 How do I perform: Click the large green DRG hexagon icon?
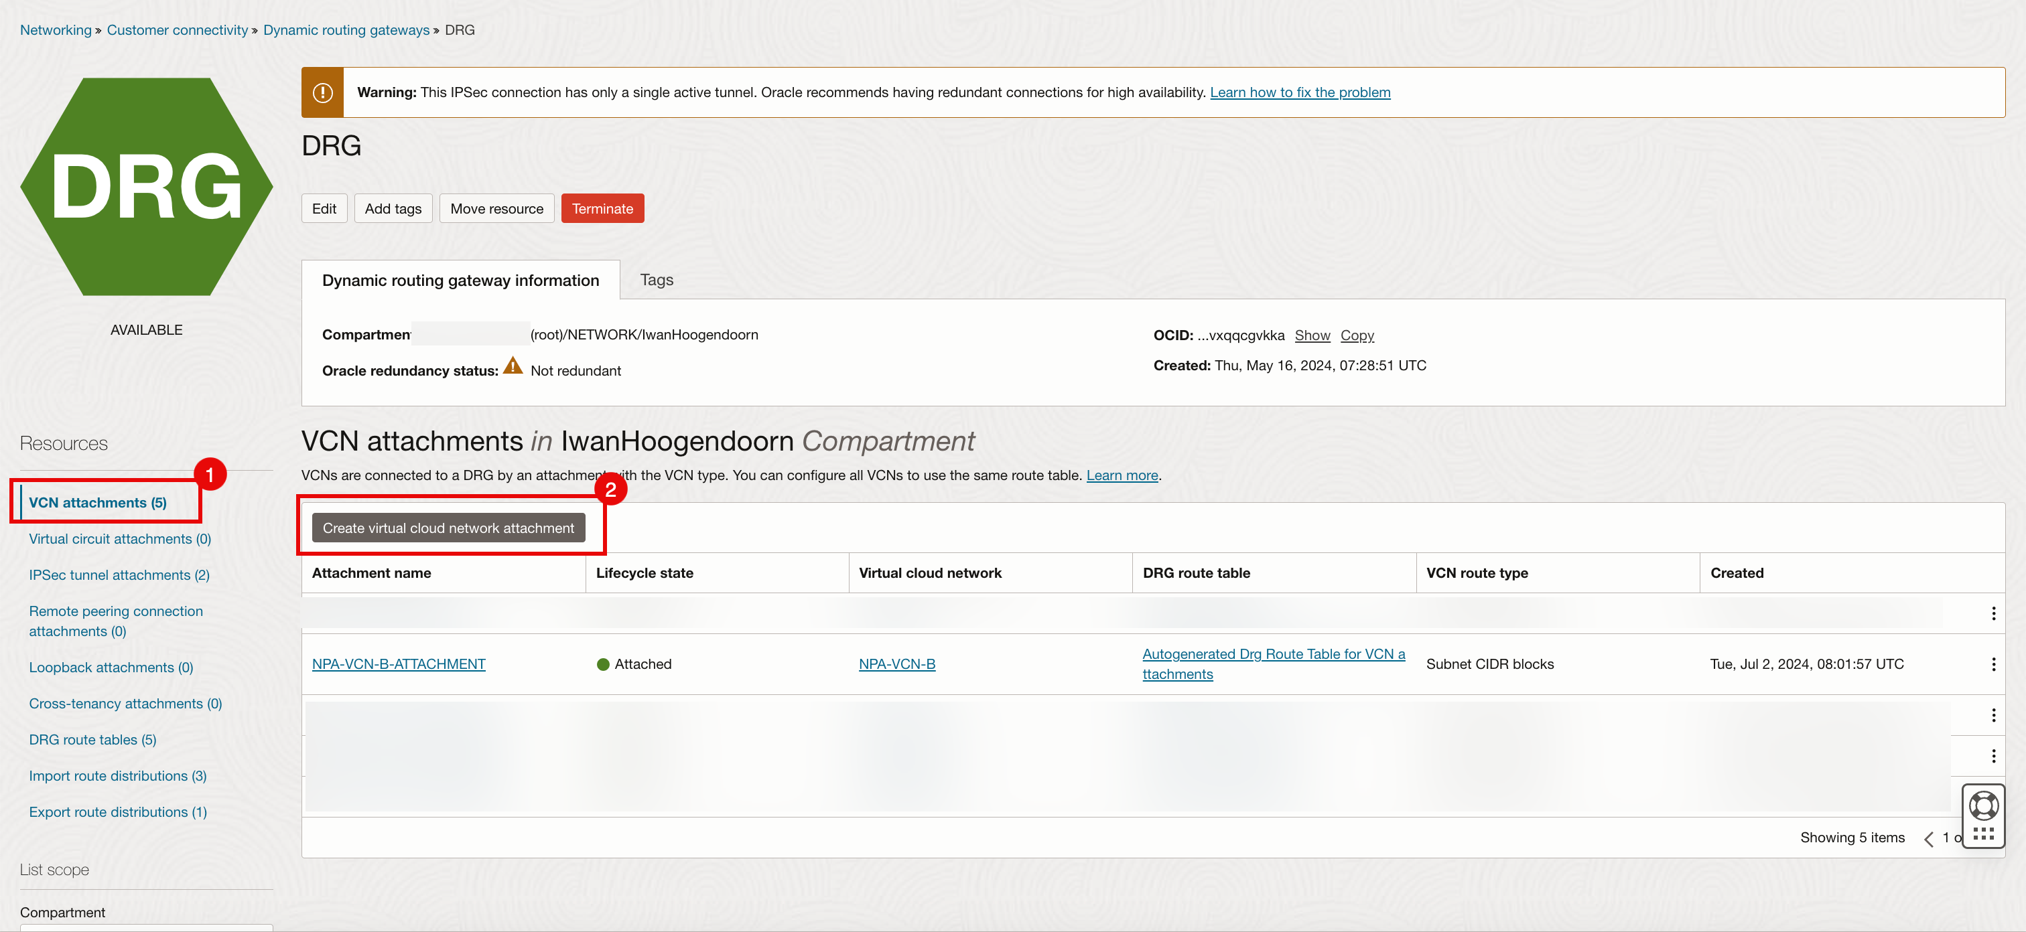point(146,187)
